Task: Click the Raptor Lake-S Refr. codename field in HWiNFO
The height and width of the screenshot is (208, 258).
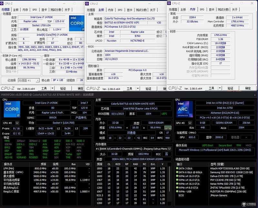Action: [53, 113]
